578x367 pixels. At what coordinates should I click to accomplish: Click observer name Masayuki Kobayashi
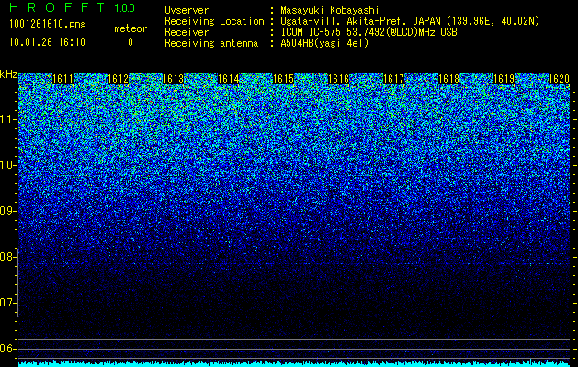click(x=330, y=10)
